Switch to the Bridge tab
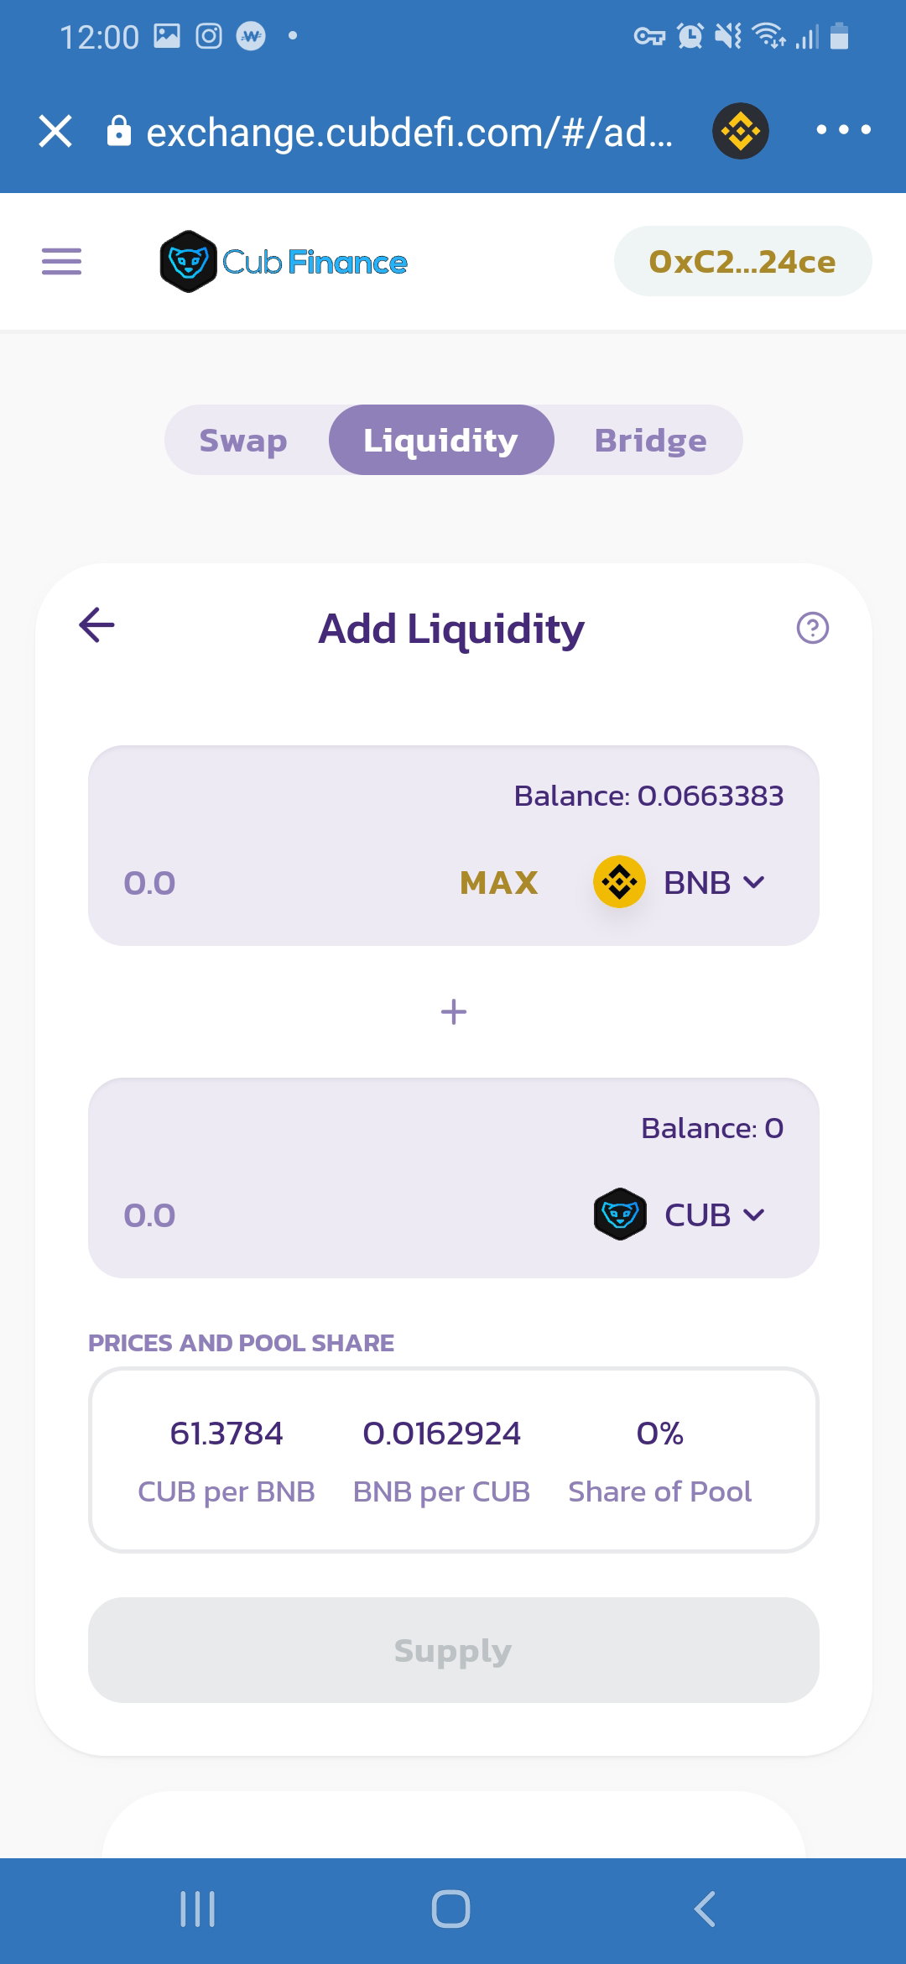The image size is (906, 1964). [x=650, y=440]
